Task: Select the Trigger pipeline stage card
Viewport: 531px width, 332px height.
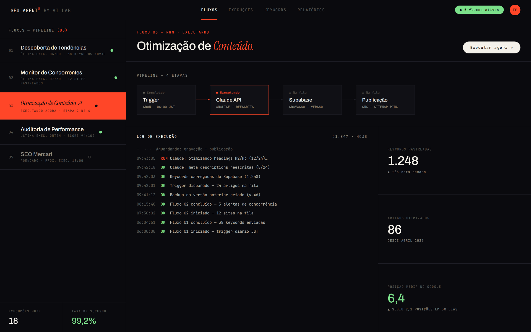Action: 166,100
